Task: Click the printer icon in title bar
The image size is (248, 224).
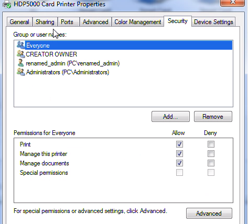Action: tap(7, 4)
